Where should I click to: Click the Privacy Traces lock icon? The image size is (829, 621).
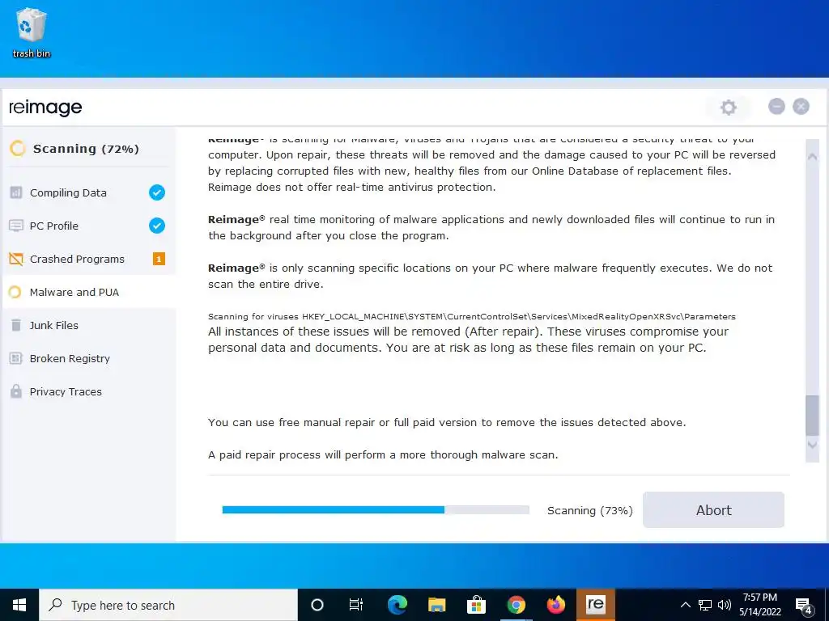(x=16, y=391)
